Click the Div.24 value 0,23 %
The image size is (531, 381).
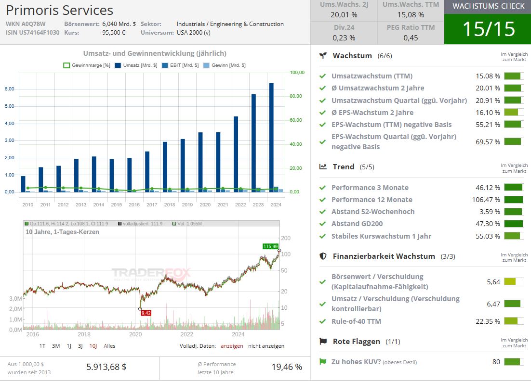[344, 38]
